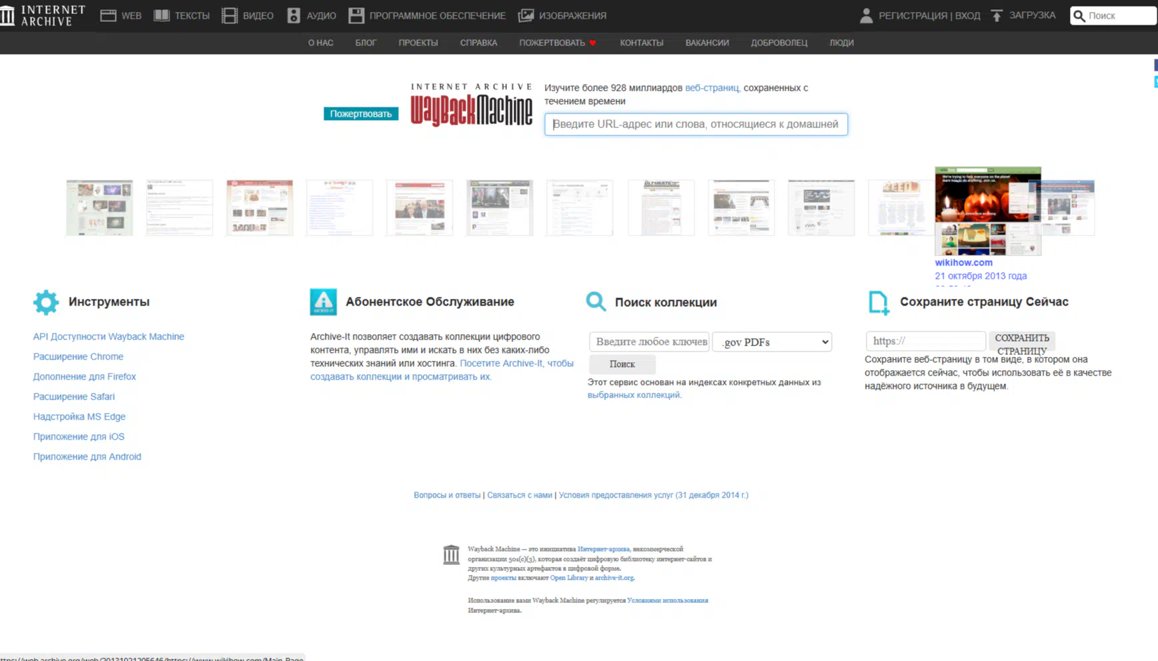Click the ЗАГРУЗКА upload arrow icon
Image resolution: width=1158 pixels, height=661 pixels.
[x=997, y=15]
